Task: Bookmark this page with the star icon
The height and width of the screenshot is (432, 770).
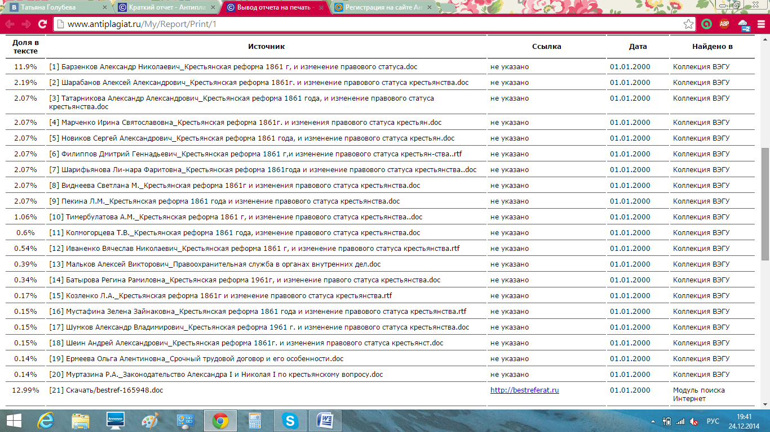Action: [688, 24]
